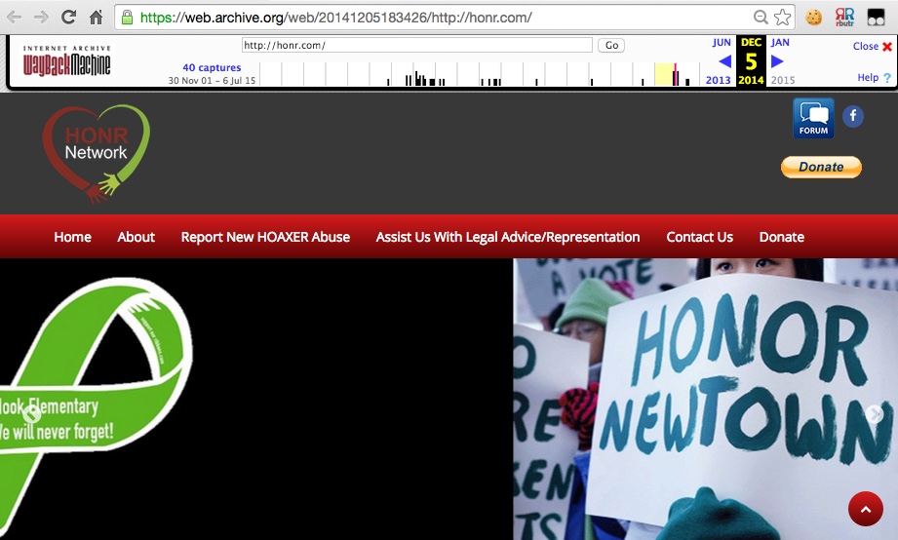This screenshot has width=898, height=540.
Task: Open the rbutr extension icon
Action: [x=844, y=18]
